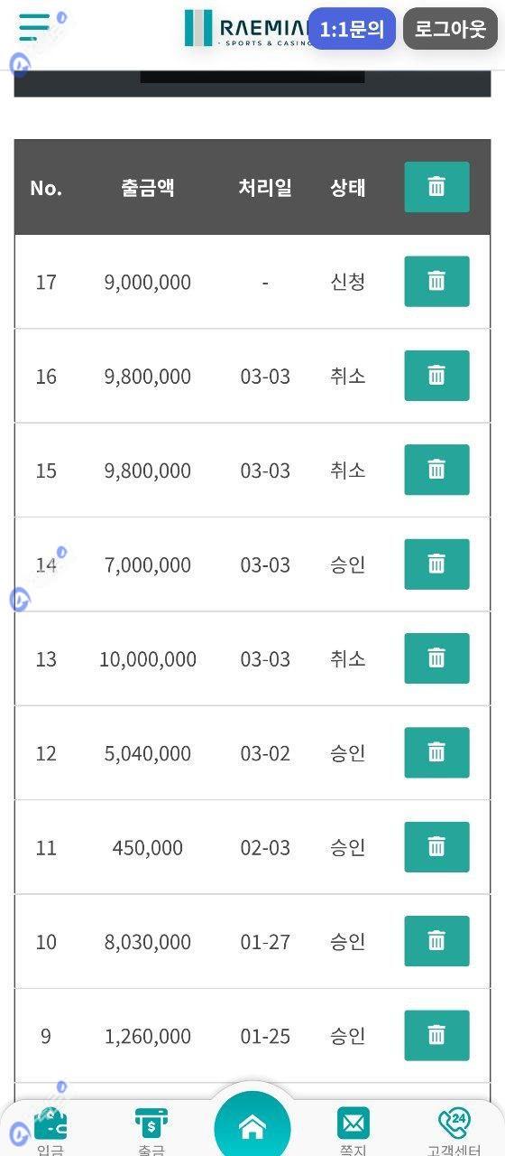Click the delete-all trash button in header
Viewport: 505px width, 1156px height.
[436, 187]
